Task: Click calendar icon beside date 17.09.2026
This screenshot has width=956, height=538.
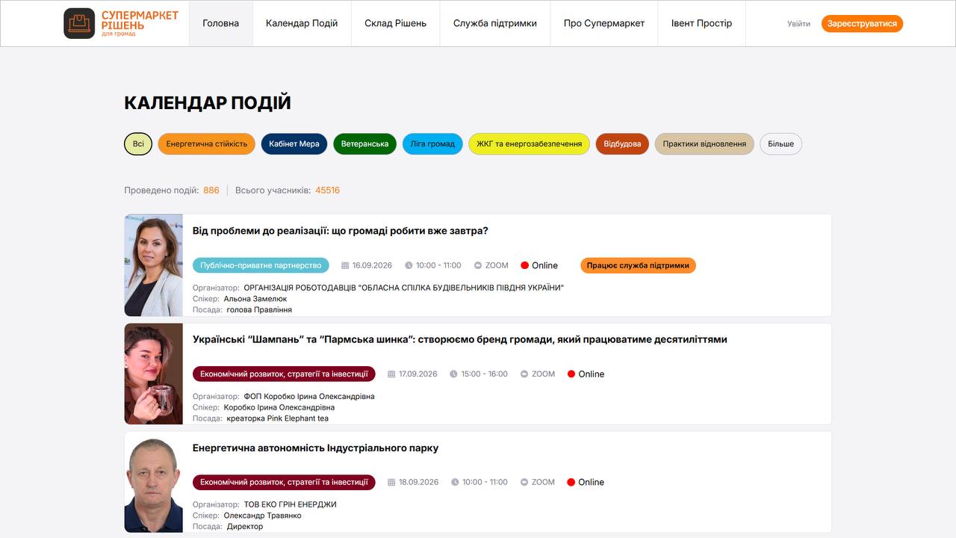Action: click(391, 374)
